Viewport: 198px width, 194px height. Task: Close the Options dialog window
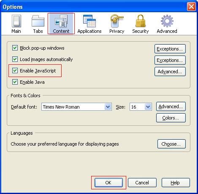point(191,6)
